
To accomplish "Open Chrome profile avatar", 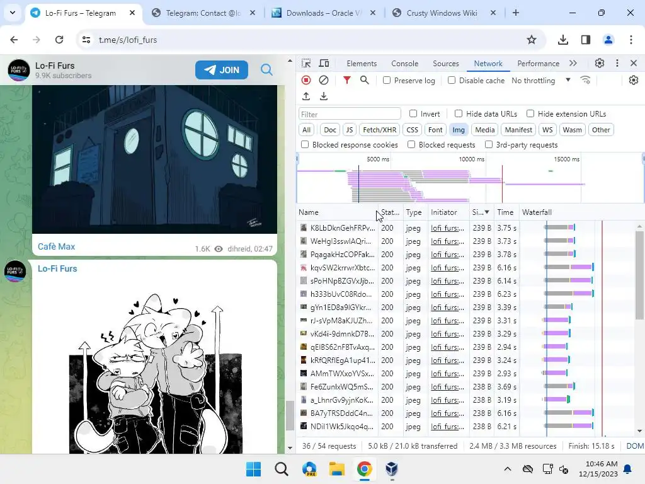I will click(608, 40).
